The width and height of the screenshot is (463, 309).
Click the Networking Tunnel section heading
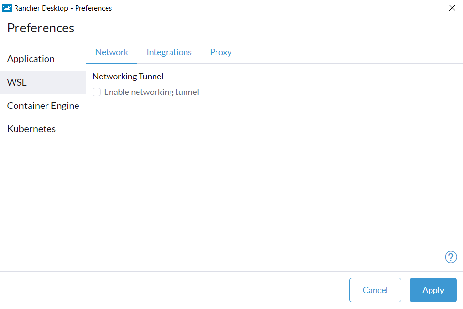point(128,77)
